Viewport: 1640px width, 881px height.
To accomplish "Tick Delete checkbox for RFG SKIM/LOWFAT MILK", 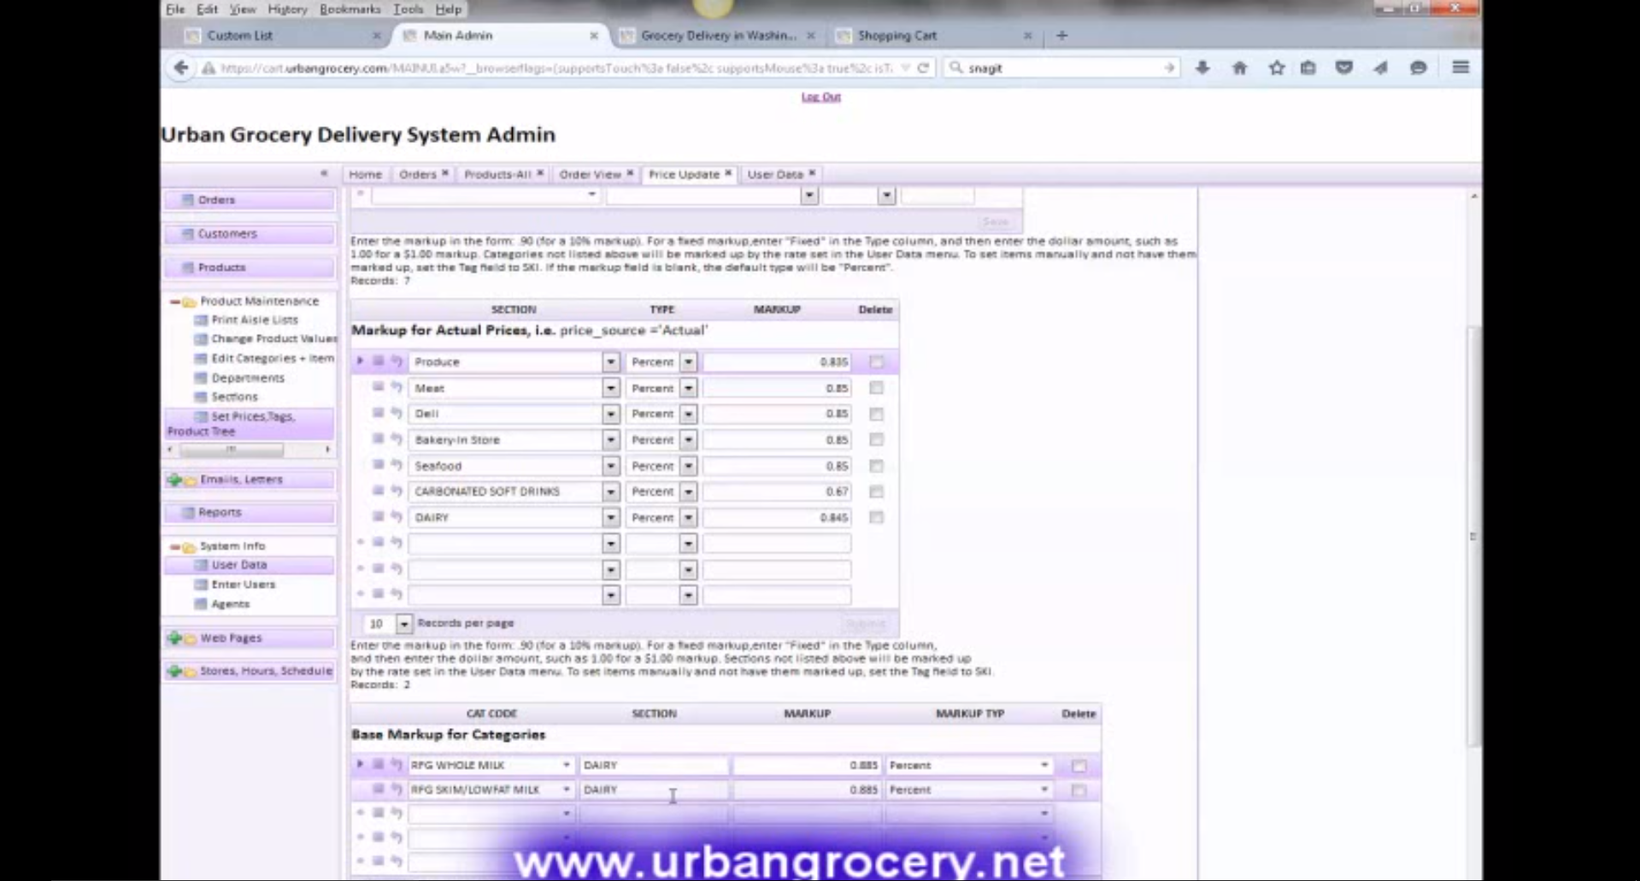I will [1079, 790].
